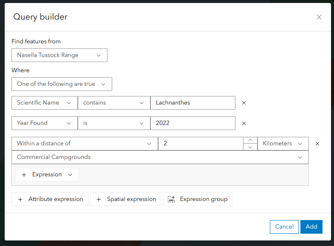334x246 pixels.
Task: Remove the spatial distance expression
Action: click(x=317, y=144)
